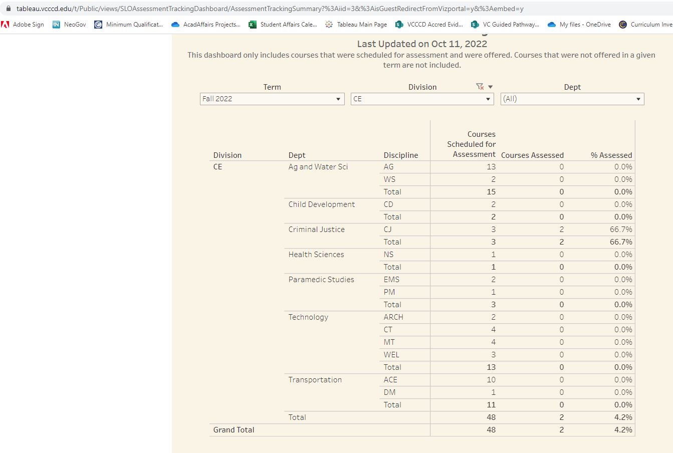Click the MT discipline cell
This screenshot has height=453, width=673.
click(x=389, y=342)
